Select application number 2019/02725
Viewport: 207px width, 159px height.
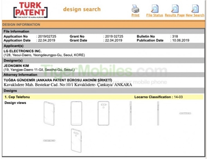(x=47, y=36)
